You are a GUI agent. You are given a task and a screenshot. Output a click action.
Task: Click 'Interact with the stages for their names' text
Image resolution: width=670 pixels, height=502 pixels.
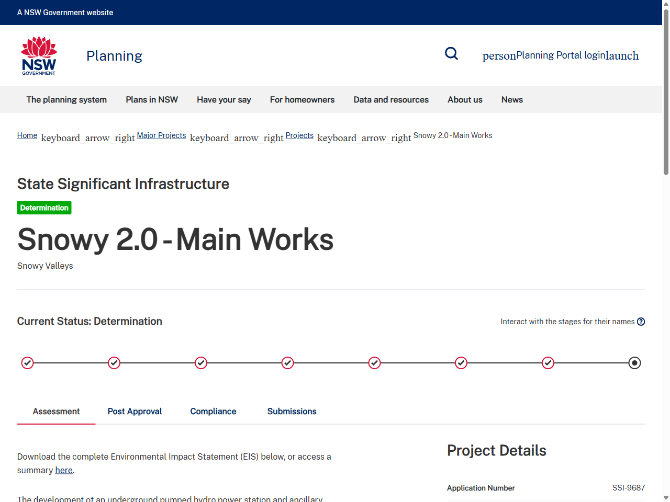point(567,322)
